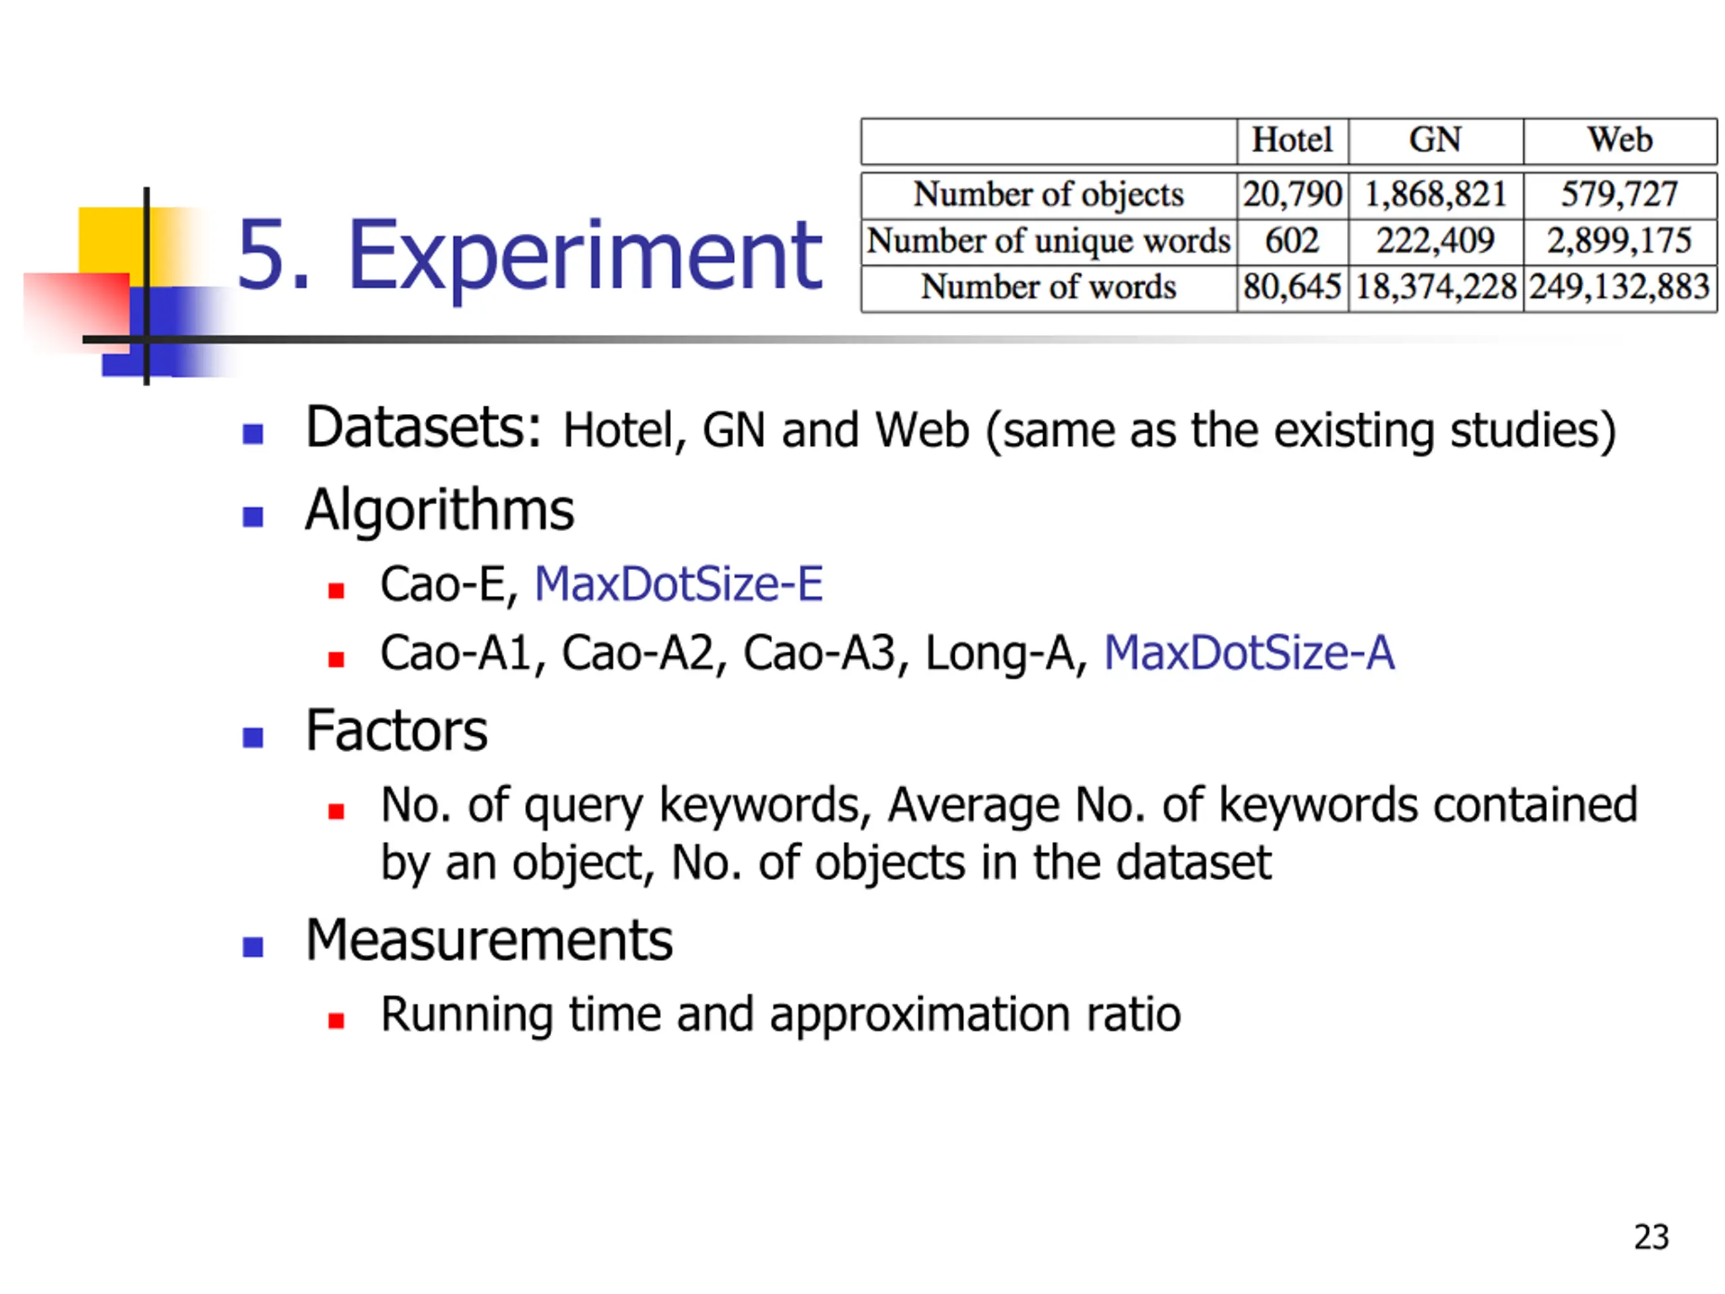Click the "GN" column header in table
The height and width of the screenshot is (1294, 1725).
pyautogui.click(x=1435, y=140)
